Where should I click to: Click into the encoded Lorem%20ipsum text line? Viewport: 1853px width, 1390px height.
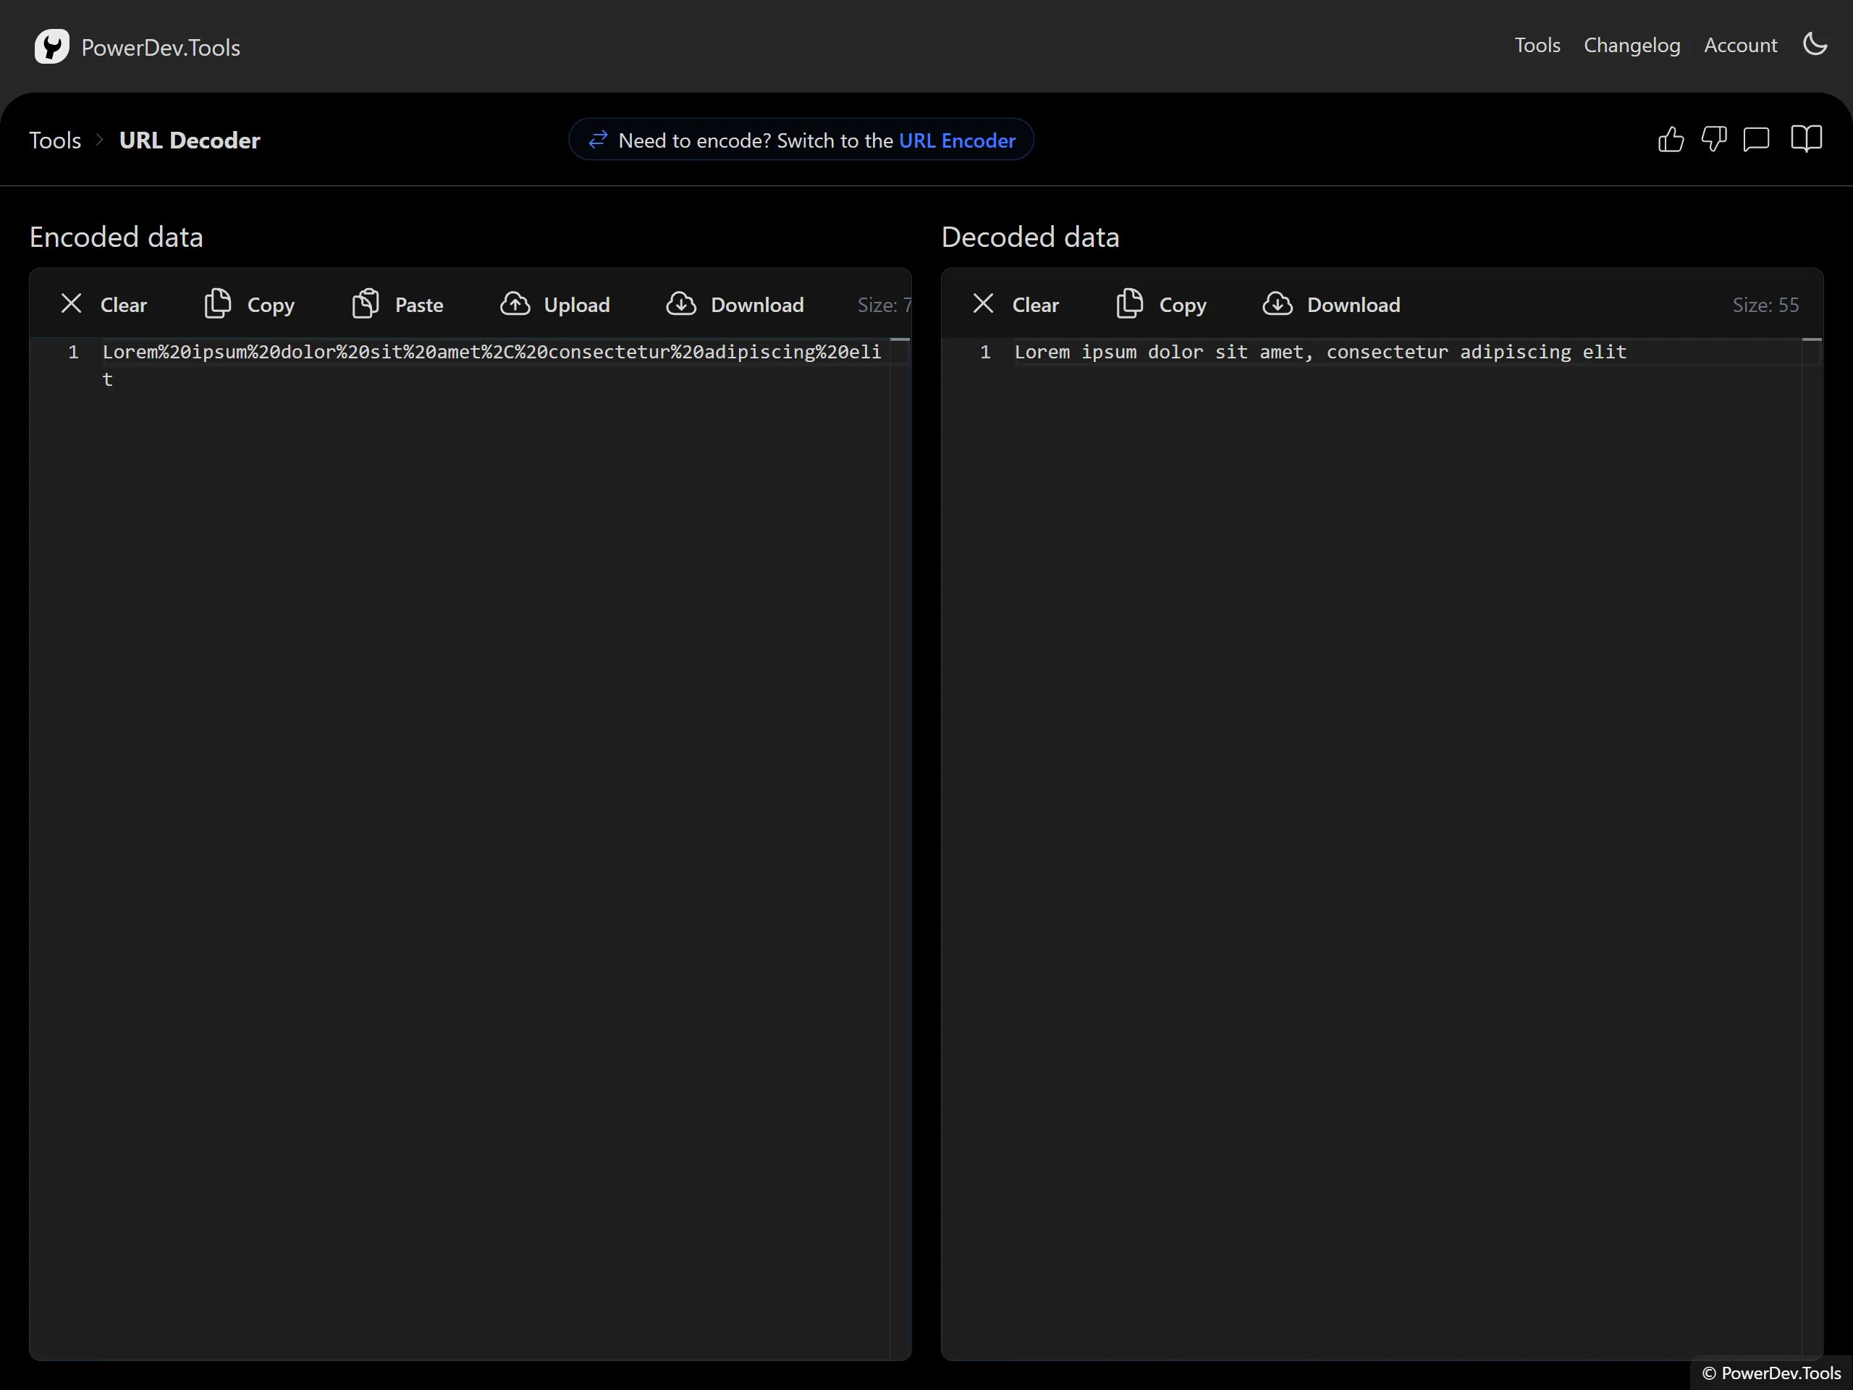coord(491,352)
